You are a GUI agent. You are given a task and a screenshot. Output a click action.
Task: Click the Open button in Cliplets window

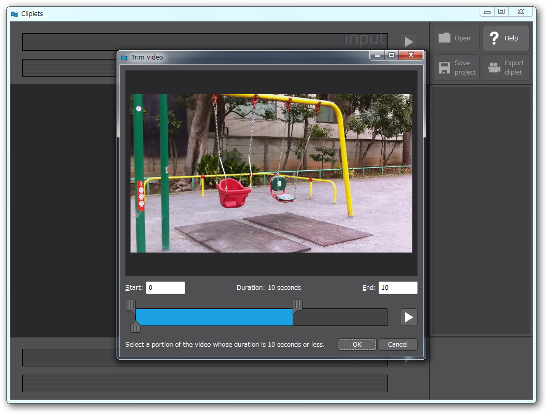pos(456,38)
